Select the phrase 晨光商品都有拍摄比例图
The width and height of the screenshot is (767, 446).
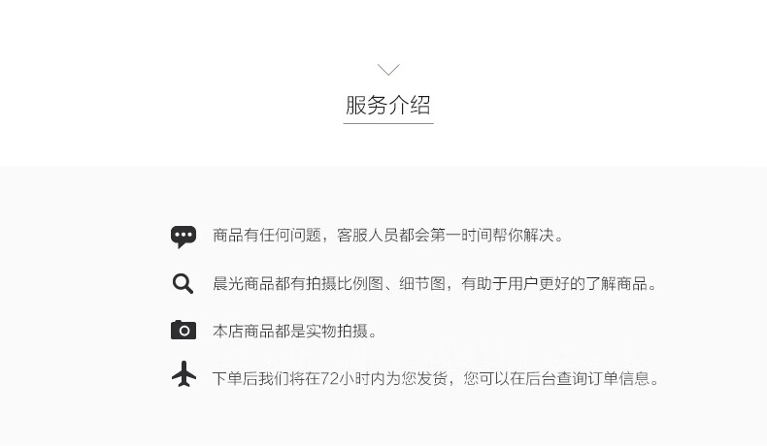298,283
